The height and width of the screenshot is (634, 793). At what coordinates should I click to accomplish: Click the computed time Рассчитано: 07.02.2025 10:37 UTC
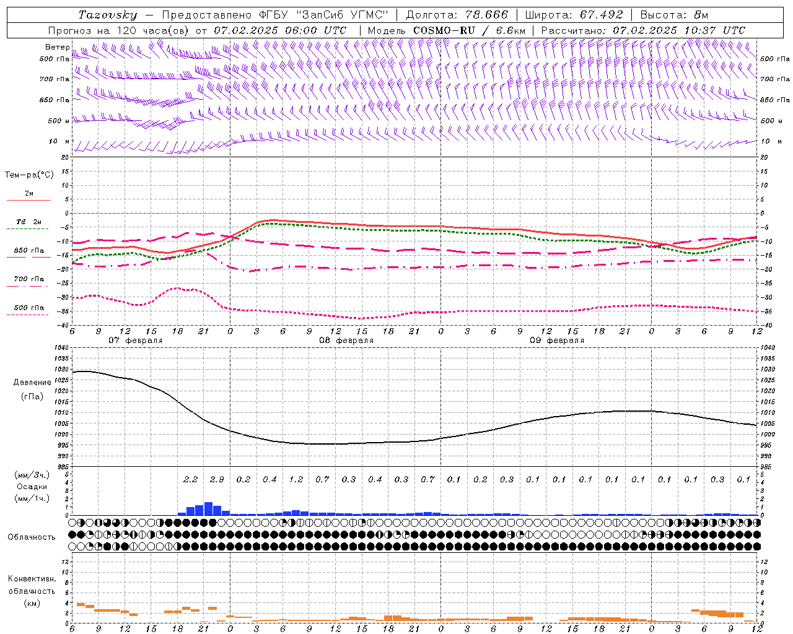pos(643,30)
